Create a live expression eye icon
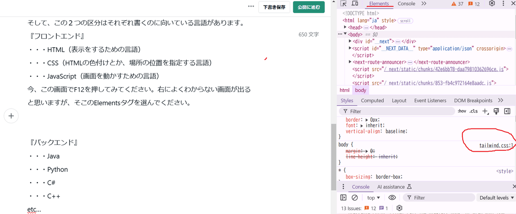Screen dimensions: 516x214 (392, 198)
